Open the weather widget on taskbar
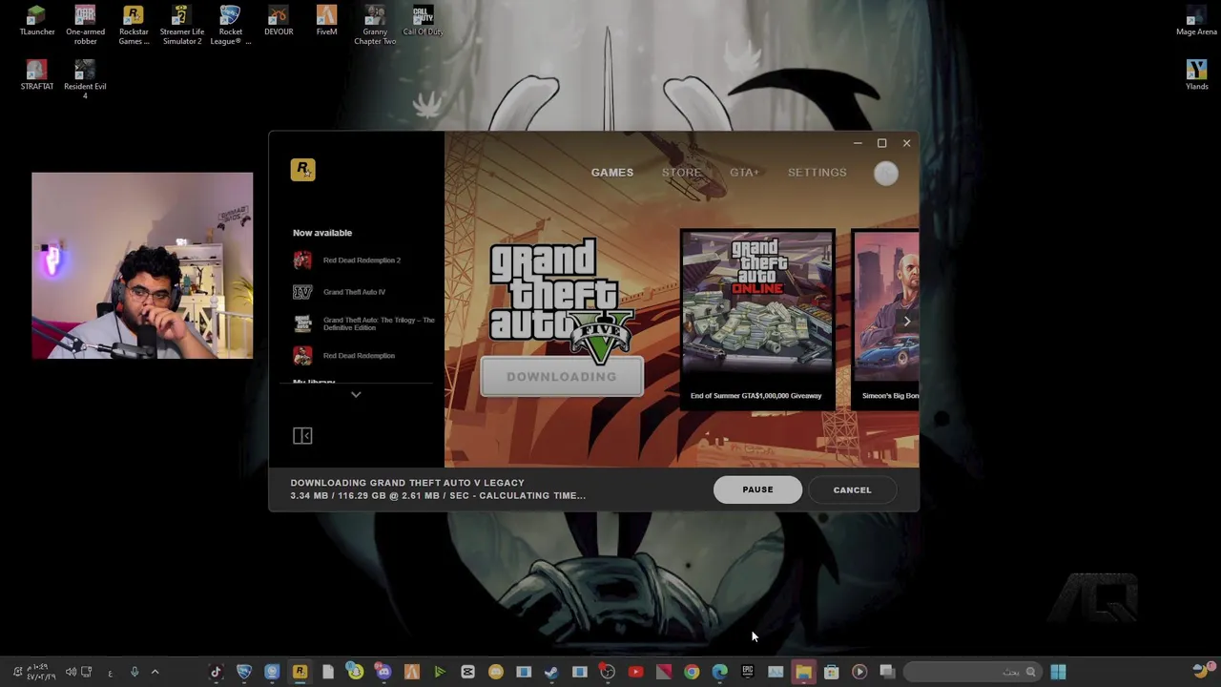Screen dimensions: 1221x687 click(x=1204, y=672)
